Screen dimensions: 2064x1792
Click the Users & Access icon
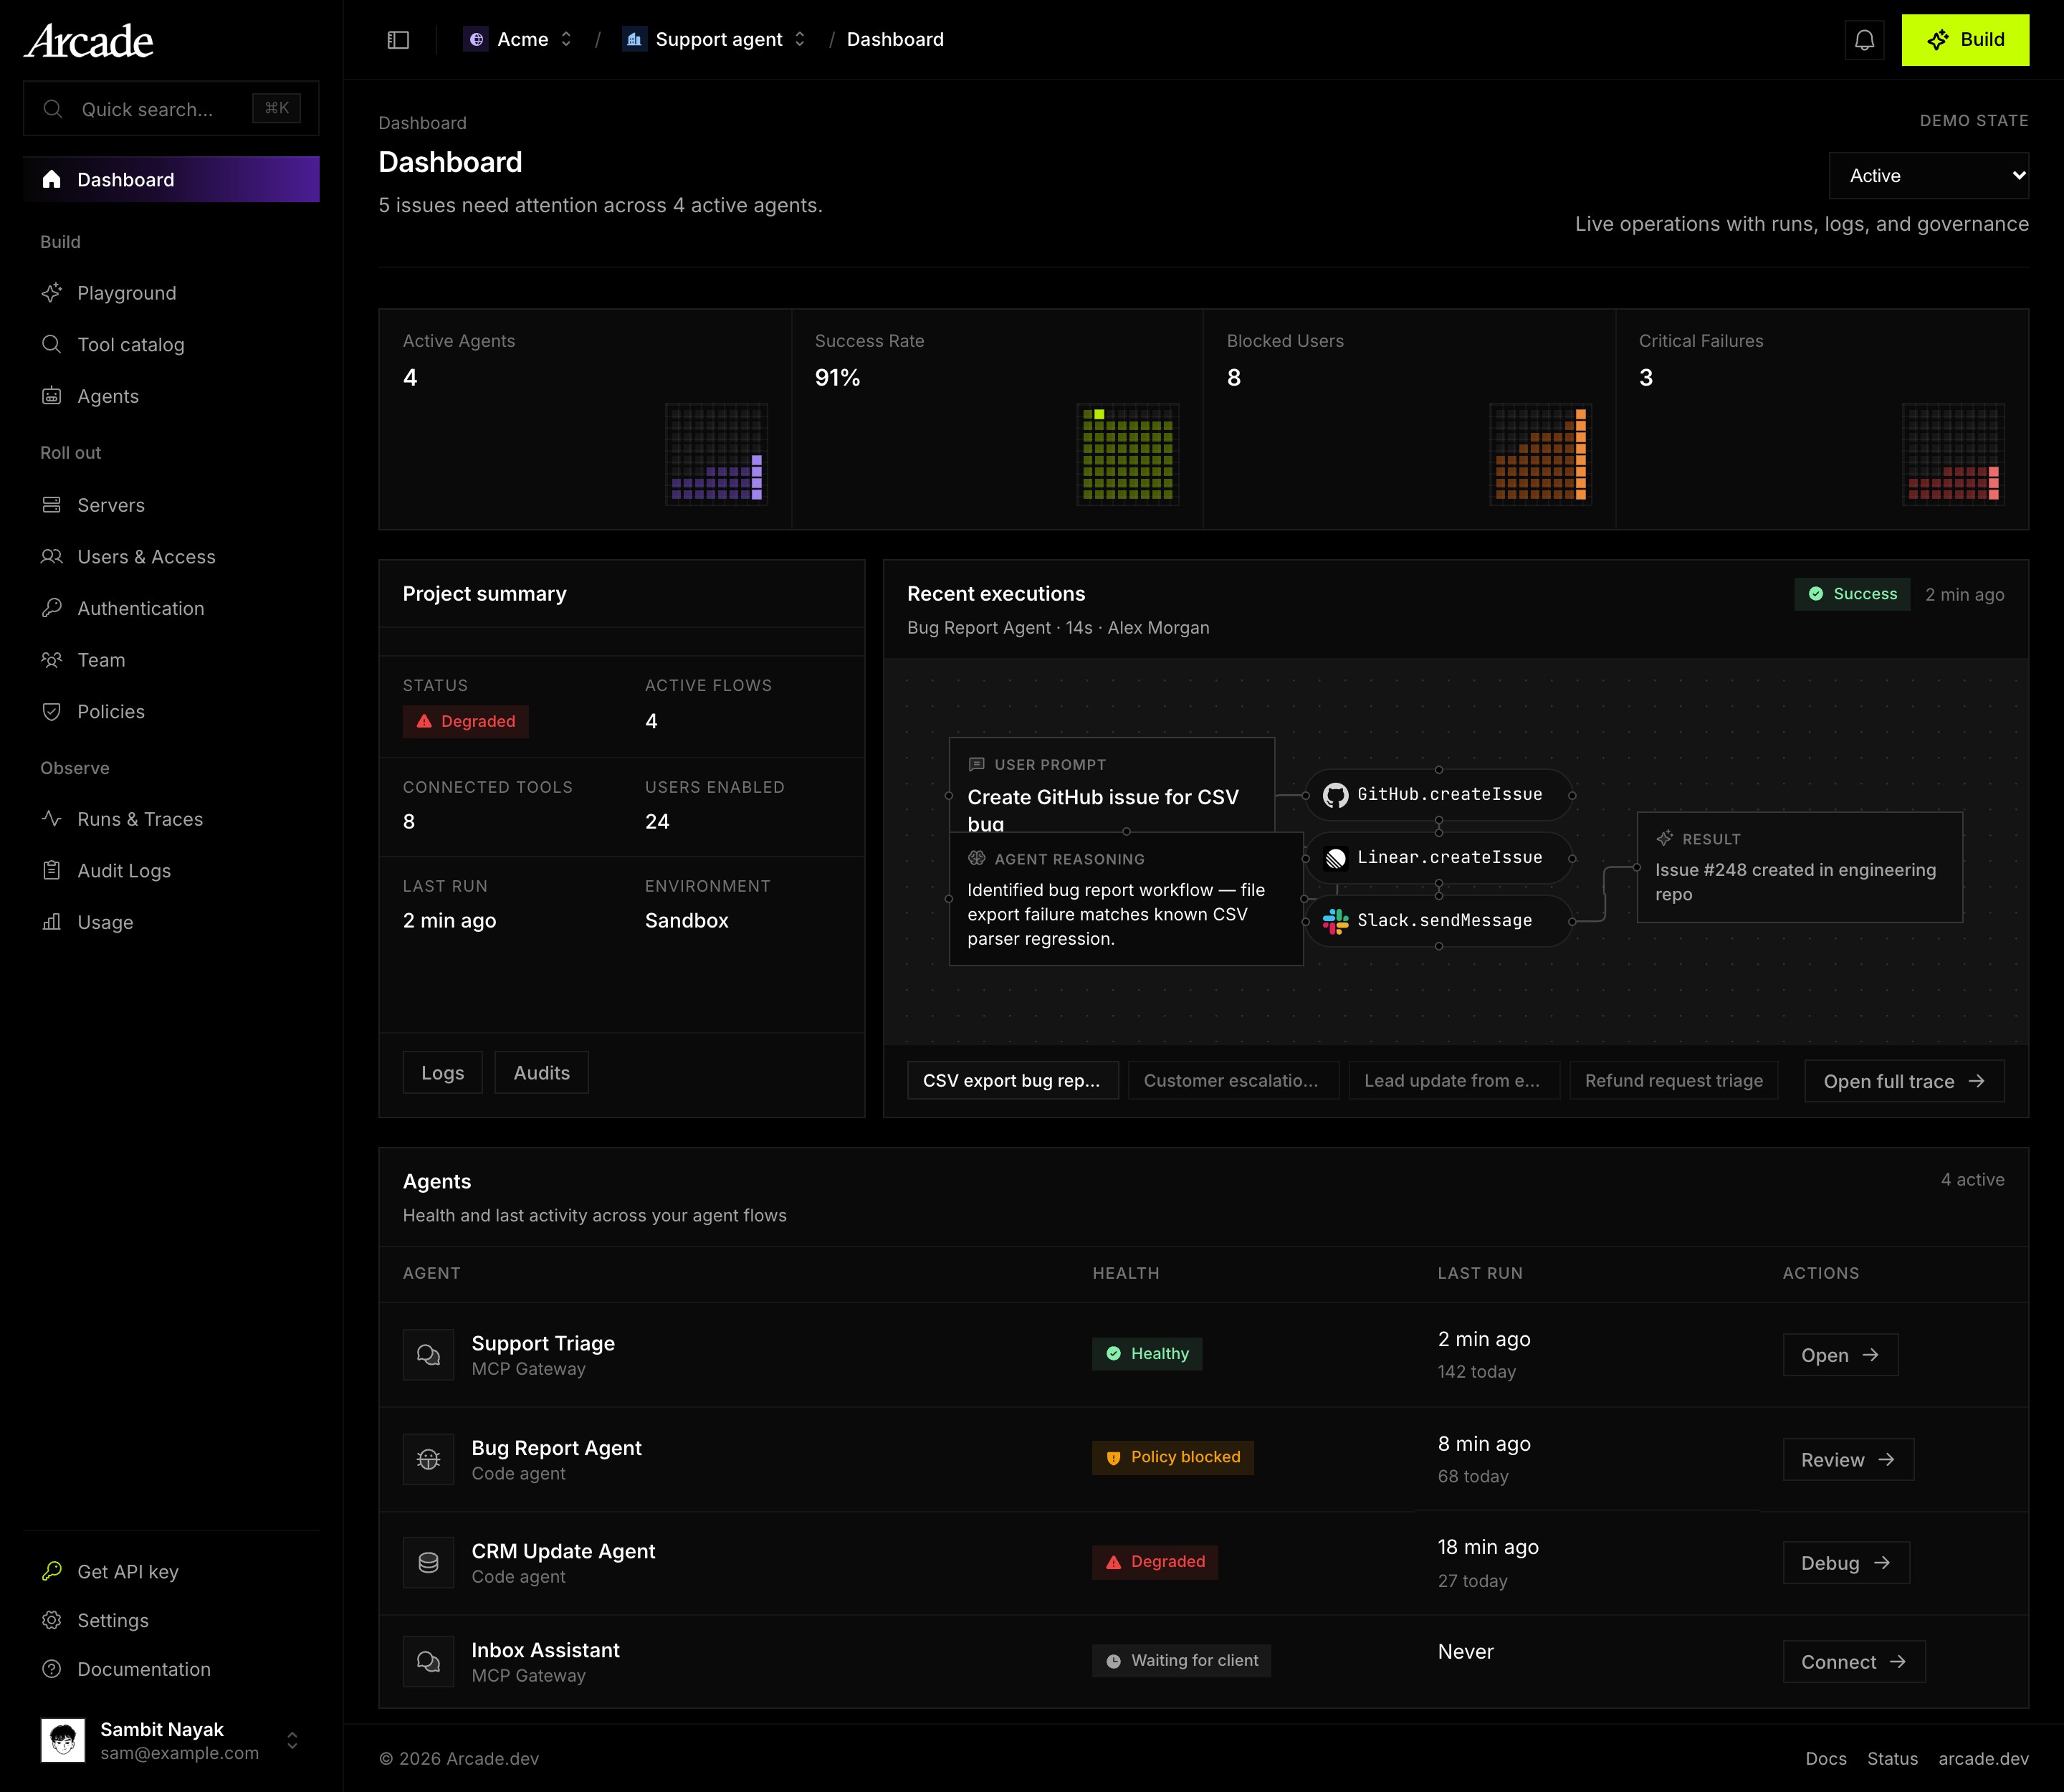pyautogui.click(x=52, y=556)
